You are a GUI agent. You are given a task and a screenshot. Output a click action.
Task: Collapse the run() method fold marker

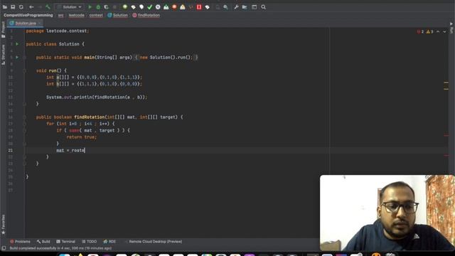tap(25, 70)
